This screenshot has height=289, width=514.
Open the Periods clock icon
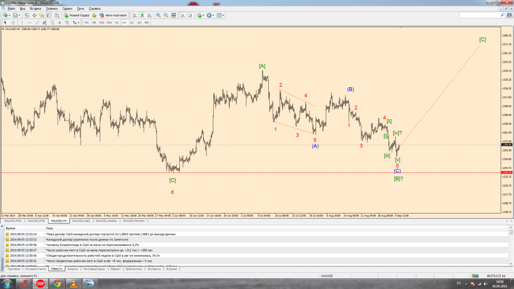click(209, 15)
